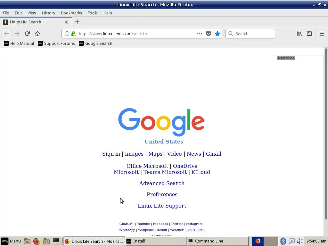Open Help Manual bookmark
Screen dimensions: 328x246
19,43
